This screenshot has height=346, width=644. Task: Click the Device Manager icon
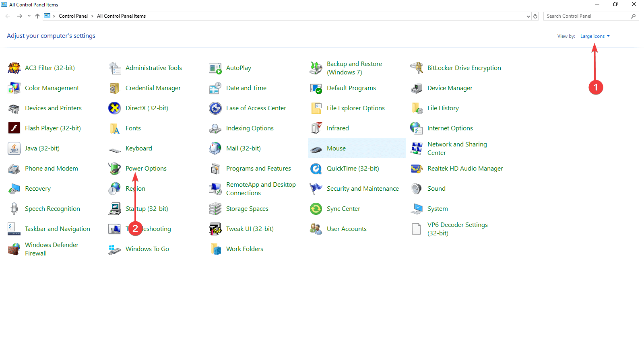point(417,88)
